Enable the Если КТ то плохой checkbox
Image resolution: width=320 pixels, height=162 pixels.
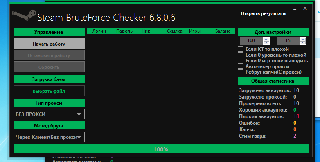(240, 49)
